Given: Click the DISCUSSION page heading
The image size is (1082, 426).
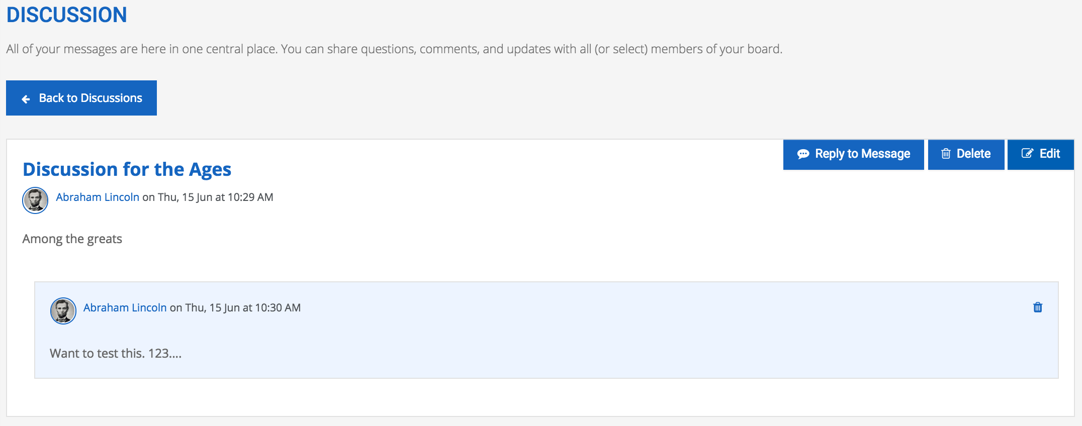Looking at the screenshot, I should pos(67,15).
